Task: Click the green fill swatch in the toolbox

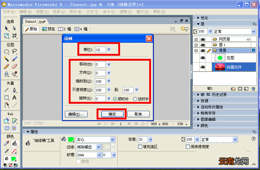Action: pos(14,159)
